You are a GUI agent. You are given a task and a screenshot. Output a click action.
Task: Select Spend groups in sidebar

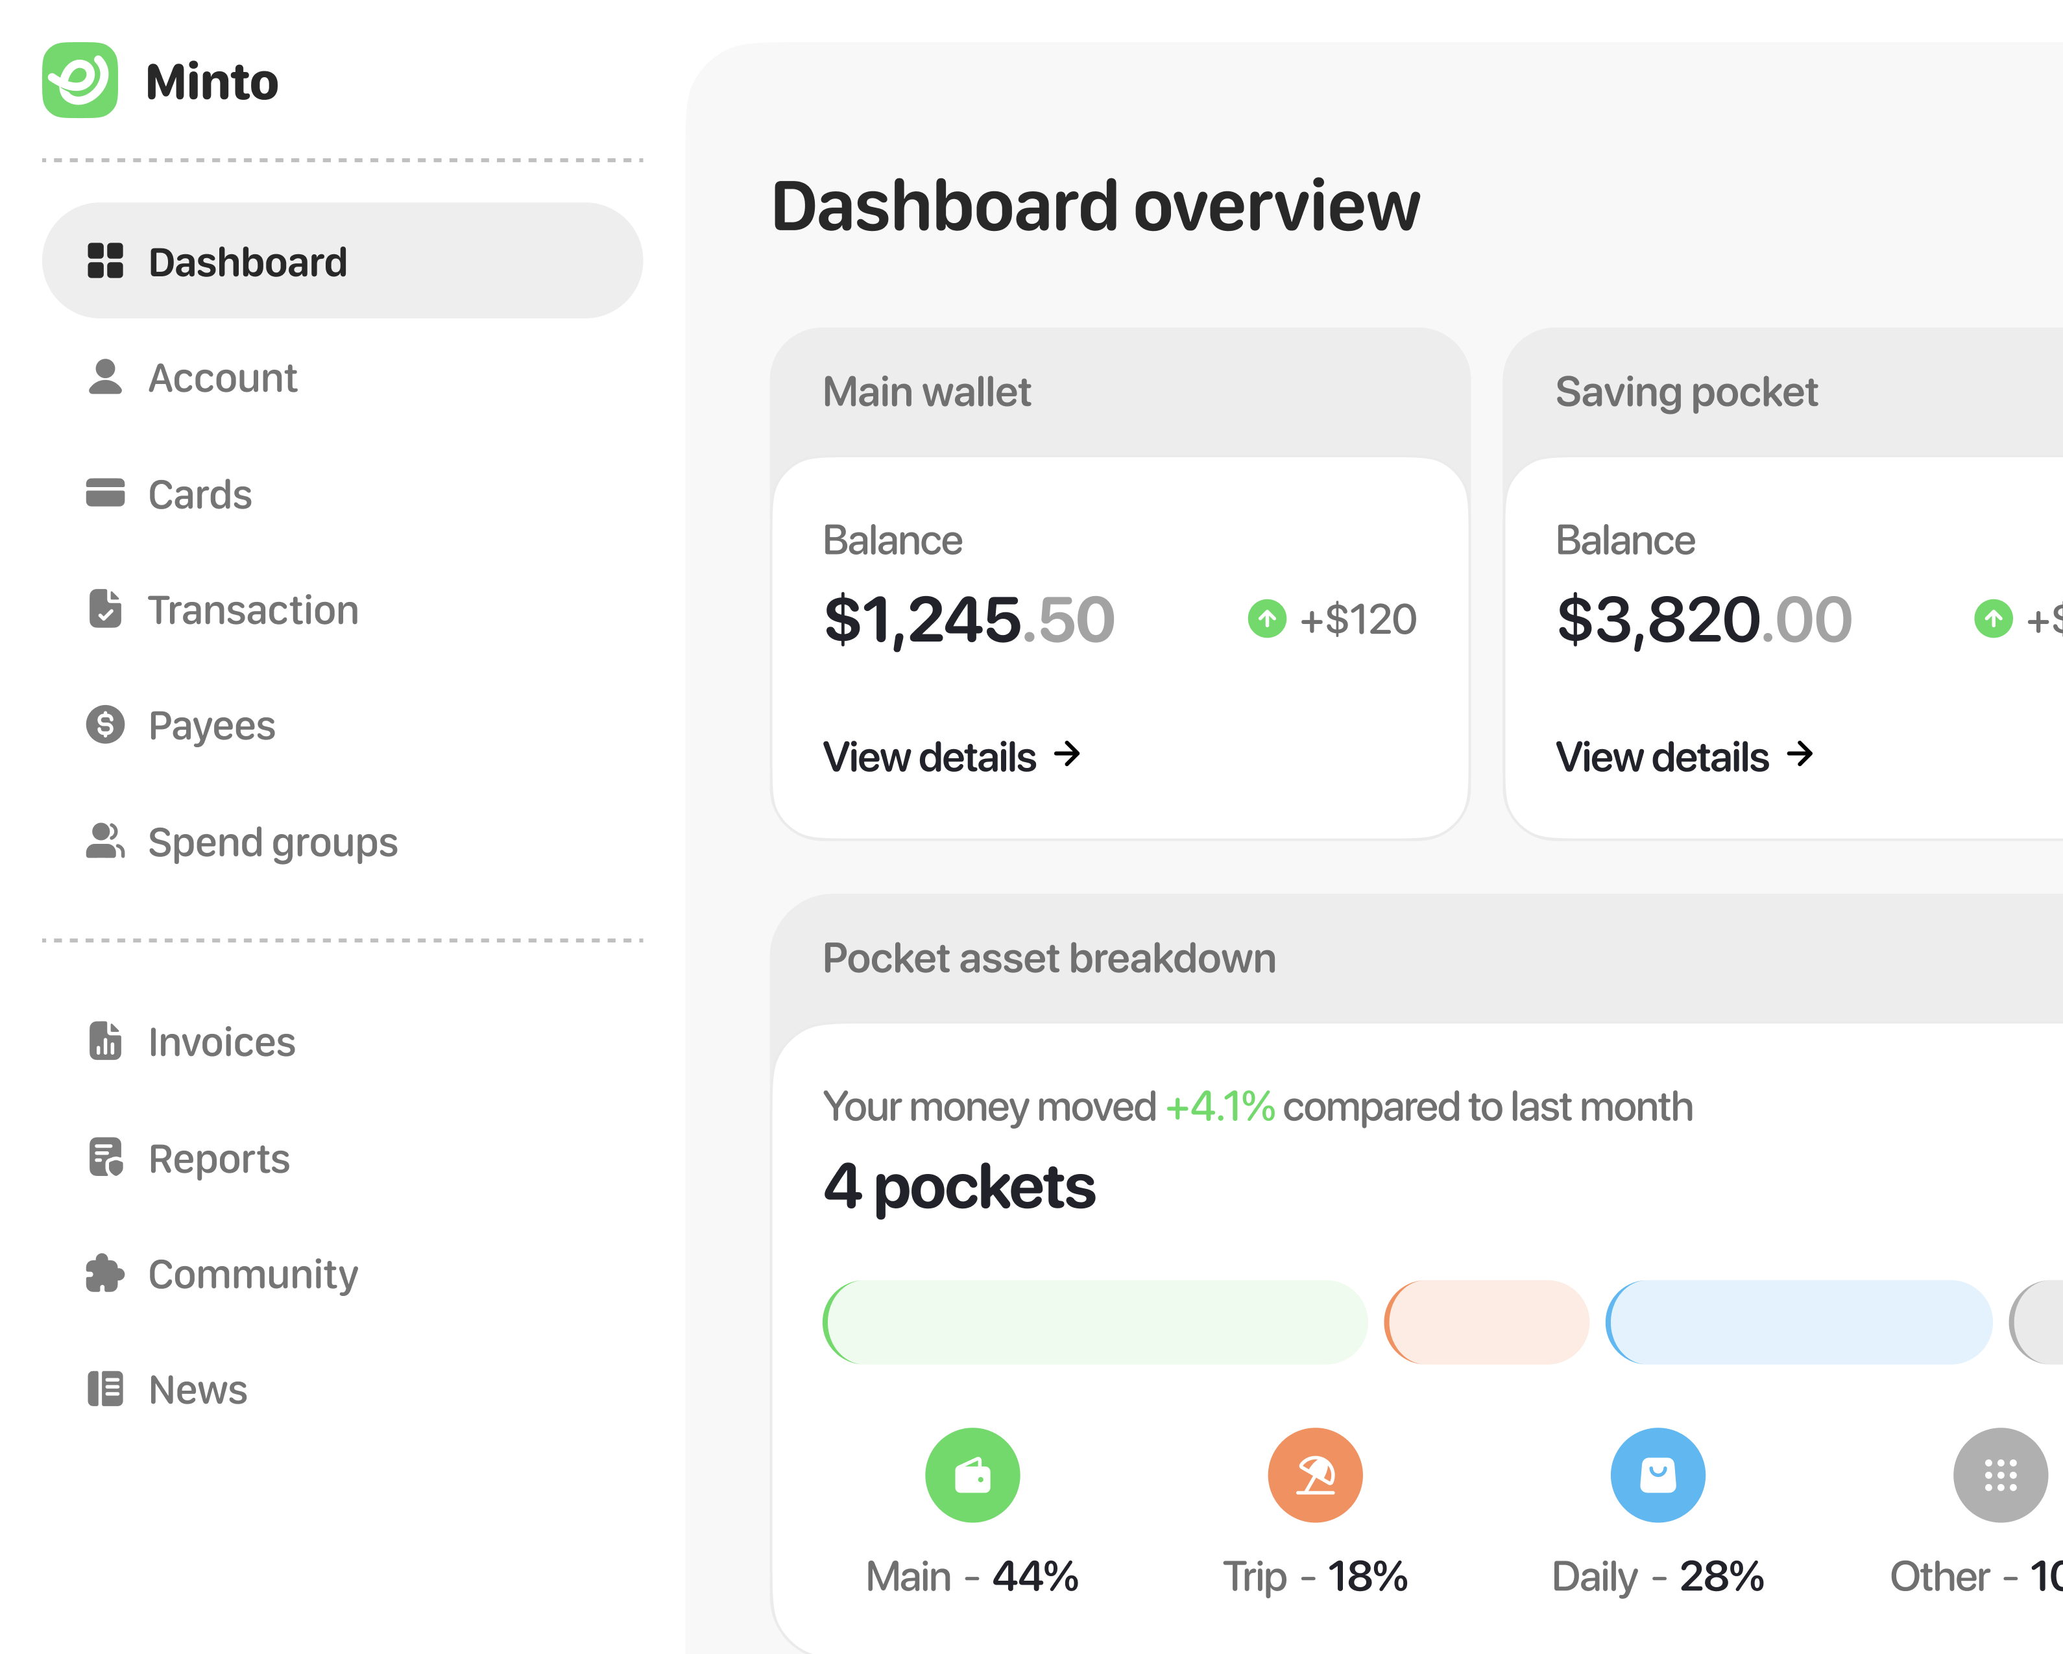[x=272, y=842]
